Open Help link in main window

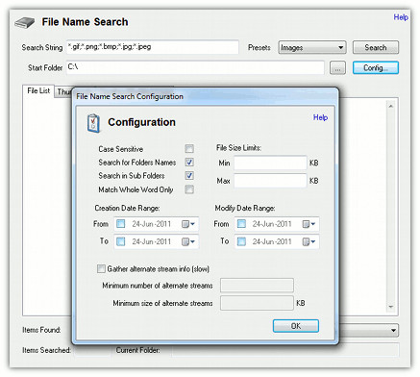point(401,17)
